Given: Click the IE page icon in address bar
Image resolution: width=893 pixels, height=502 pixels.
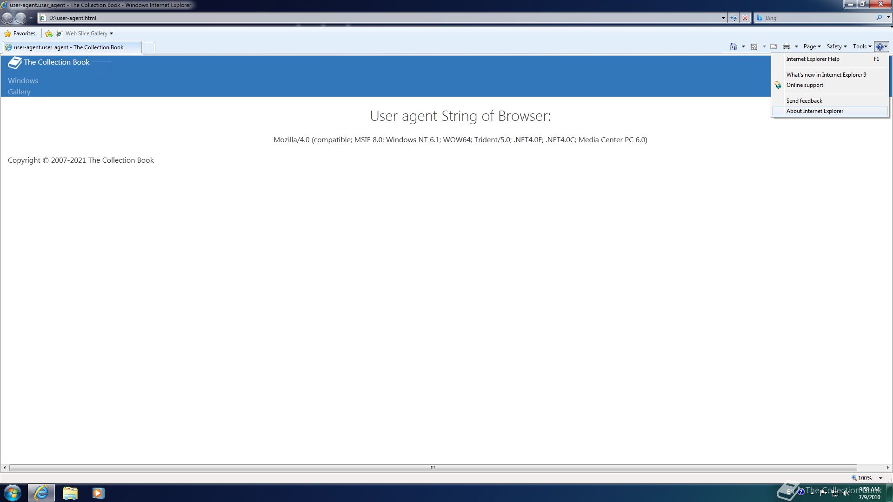Looking at the screenshot, I should click(x=43, y=18).
